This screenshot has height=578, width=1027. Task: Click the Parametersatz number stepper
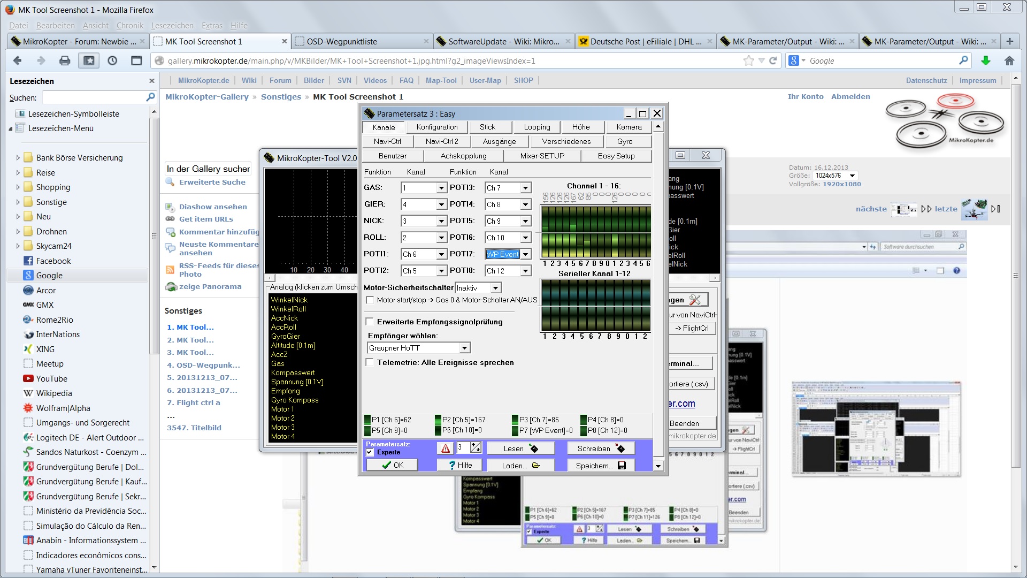[476, 447]
